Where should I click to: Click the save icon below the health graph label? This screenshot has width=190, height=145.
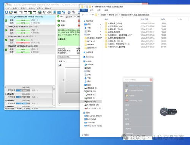click(x=60, y=65)
